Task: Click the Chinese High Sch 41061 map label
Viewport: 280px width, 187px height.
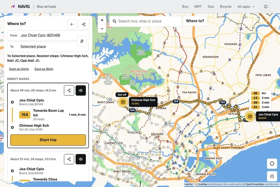Action: (x=143, y=102)
